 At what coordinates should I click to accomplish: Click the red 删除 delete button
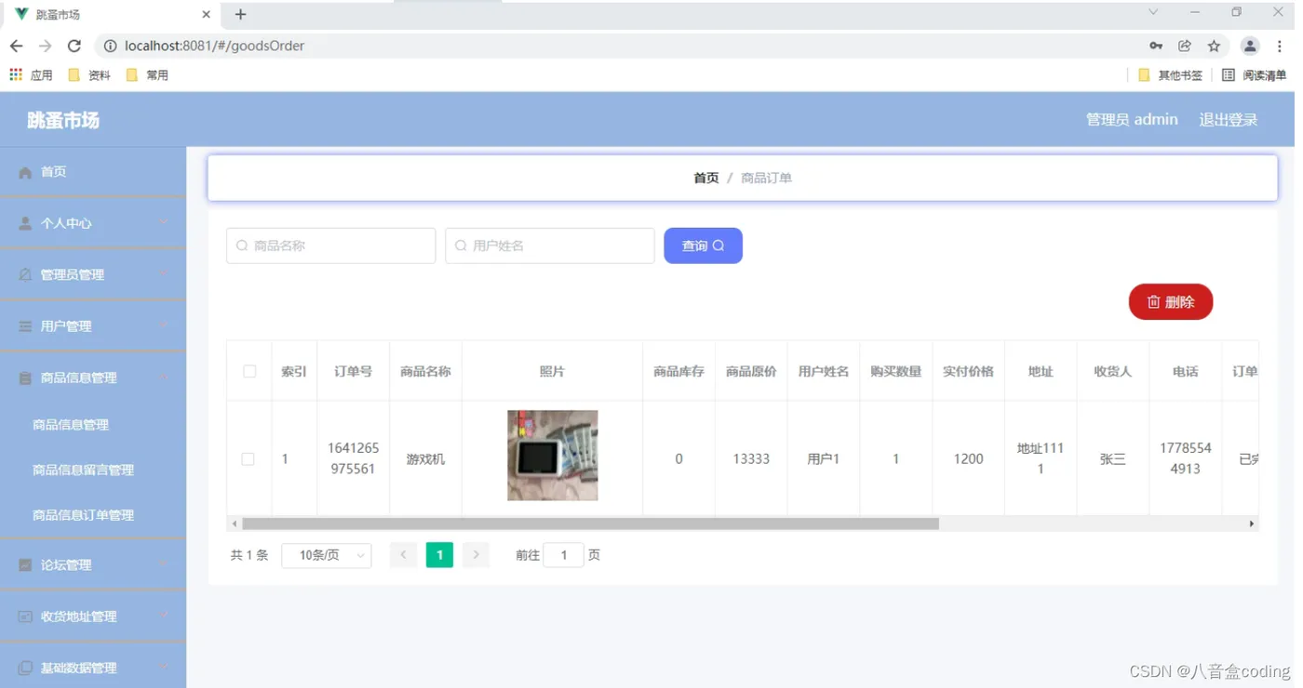[x=1171, y=301]
